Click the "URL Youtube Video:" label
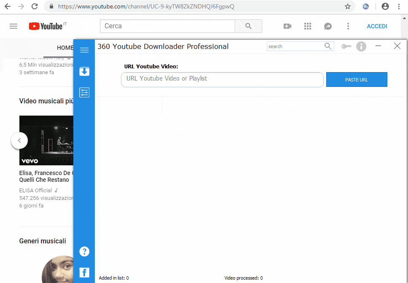Viewport: 408px width, 283px height. [151, 66]
